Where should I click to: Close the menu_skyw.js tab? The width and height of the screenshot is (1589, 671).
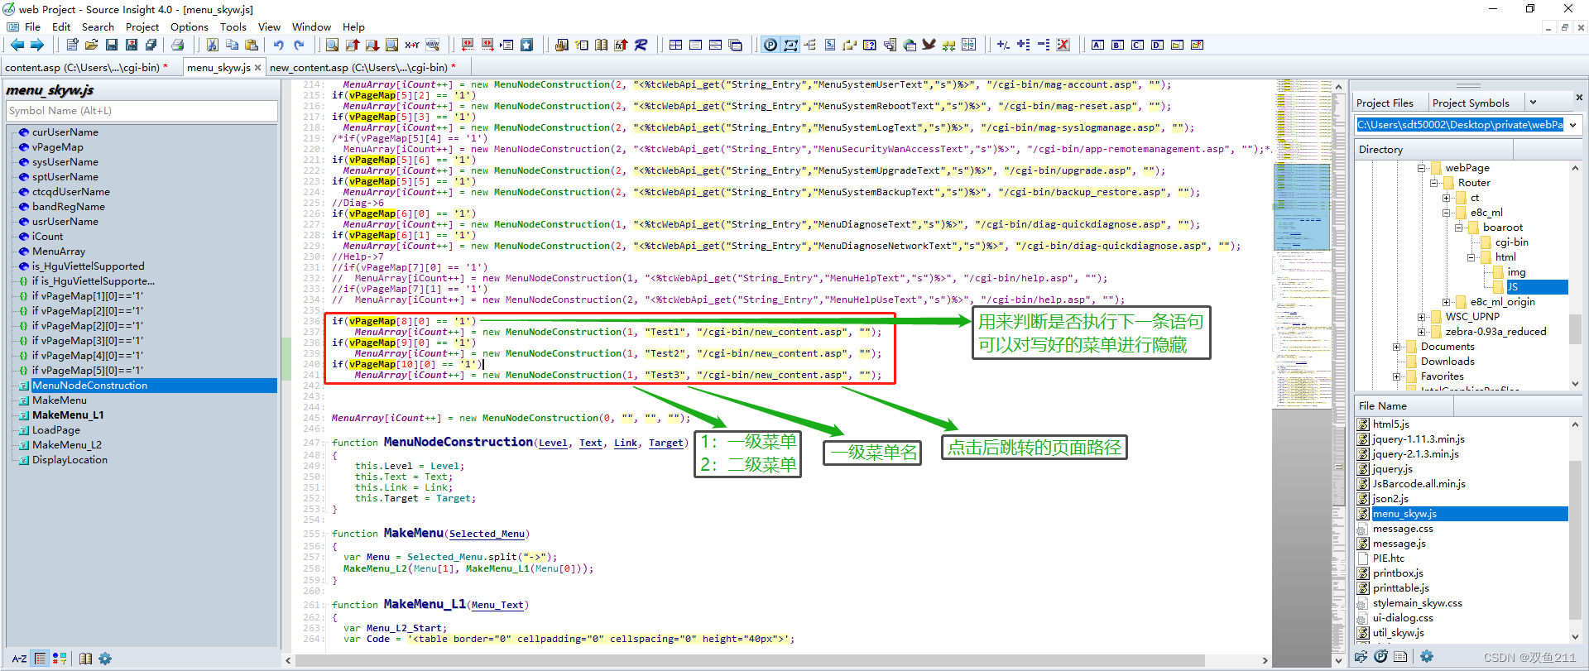[257, 68]
